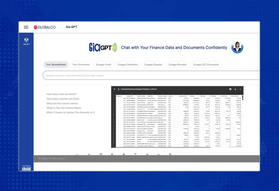
Task: Click CustomerSummaryAgingsortPastDue_CSV.csv file name
Action: tap(139, 89)
